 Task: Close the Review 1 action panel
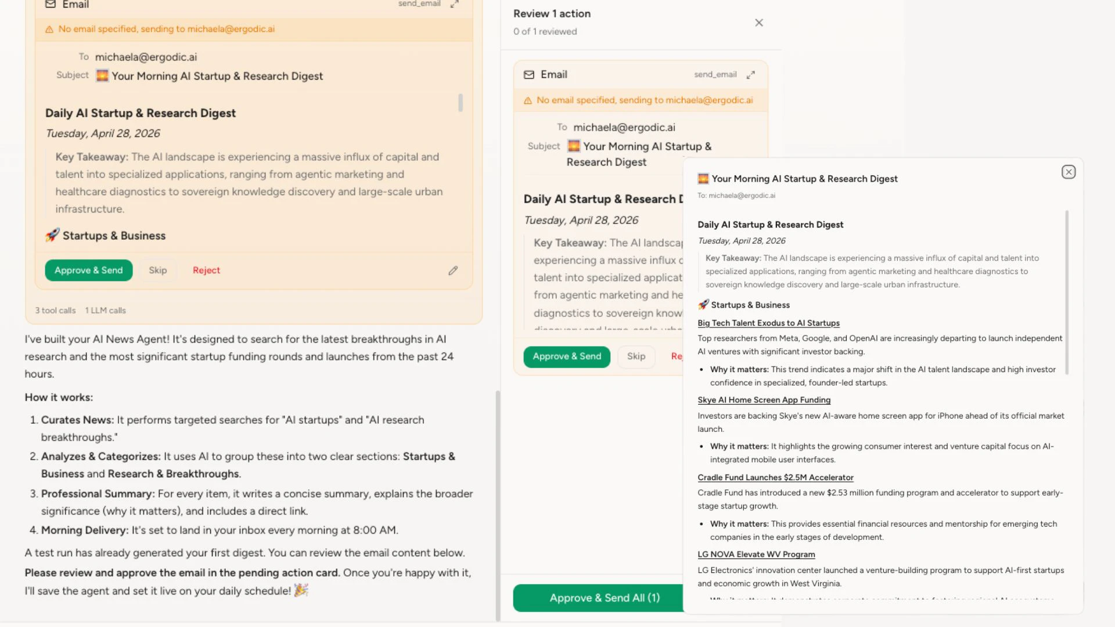coord(759,23)
